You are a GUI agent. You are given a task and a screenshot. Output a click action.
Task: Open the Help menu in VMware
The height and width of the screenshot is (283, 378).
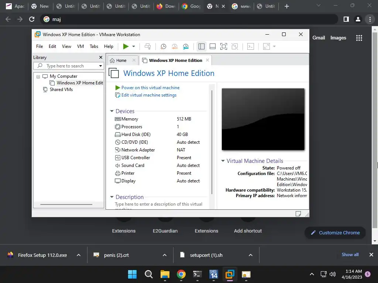click(x=109, y=46)
